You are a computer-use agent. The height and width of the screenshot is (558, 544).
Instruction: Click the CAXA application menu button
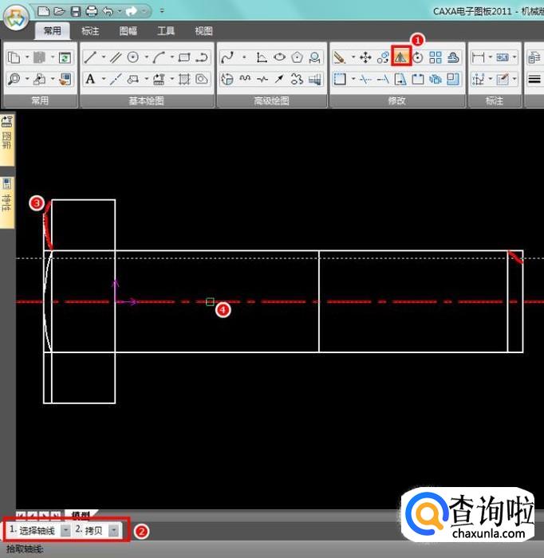(x=15, y=20)
